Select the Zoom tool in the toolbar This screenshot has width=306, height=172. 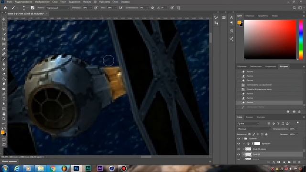pos(4,119)
